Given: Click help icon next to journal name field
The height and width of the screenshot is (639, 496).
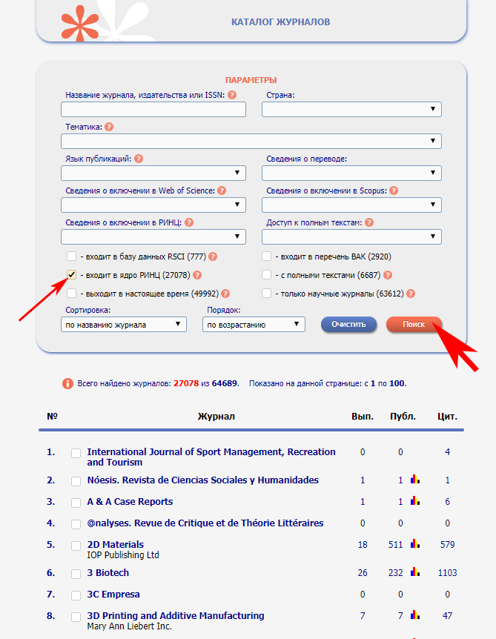Looking at the screenshot, I should tap(232, 95).
